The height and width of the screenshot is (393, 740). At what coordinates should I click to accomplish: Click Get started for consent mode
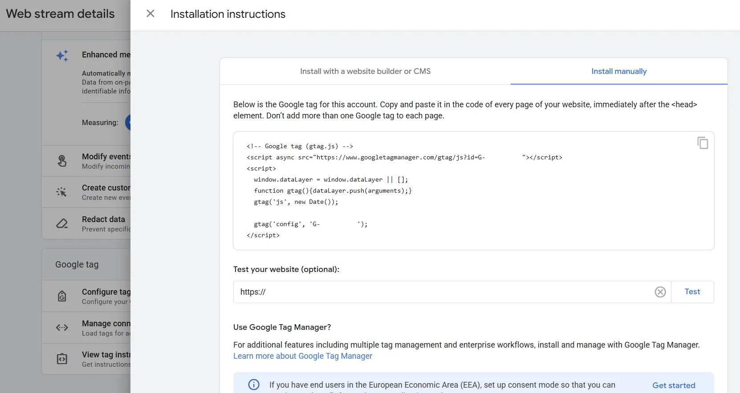coord(674,385)
